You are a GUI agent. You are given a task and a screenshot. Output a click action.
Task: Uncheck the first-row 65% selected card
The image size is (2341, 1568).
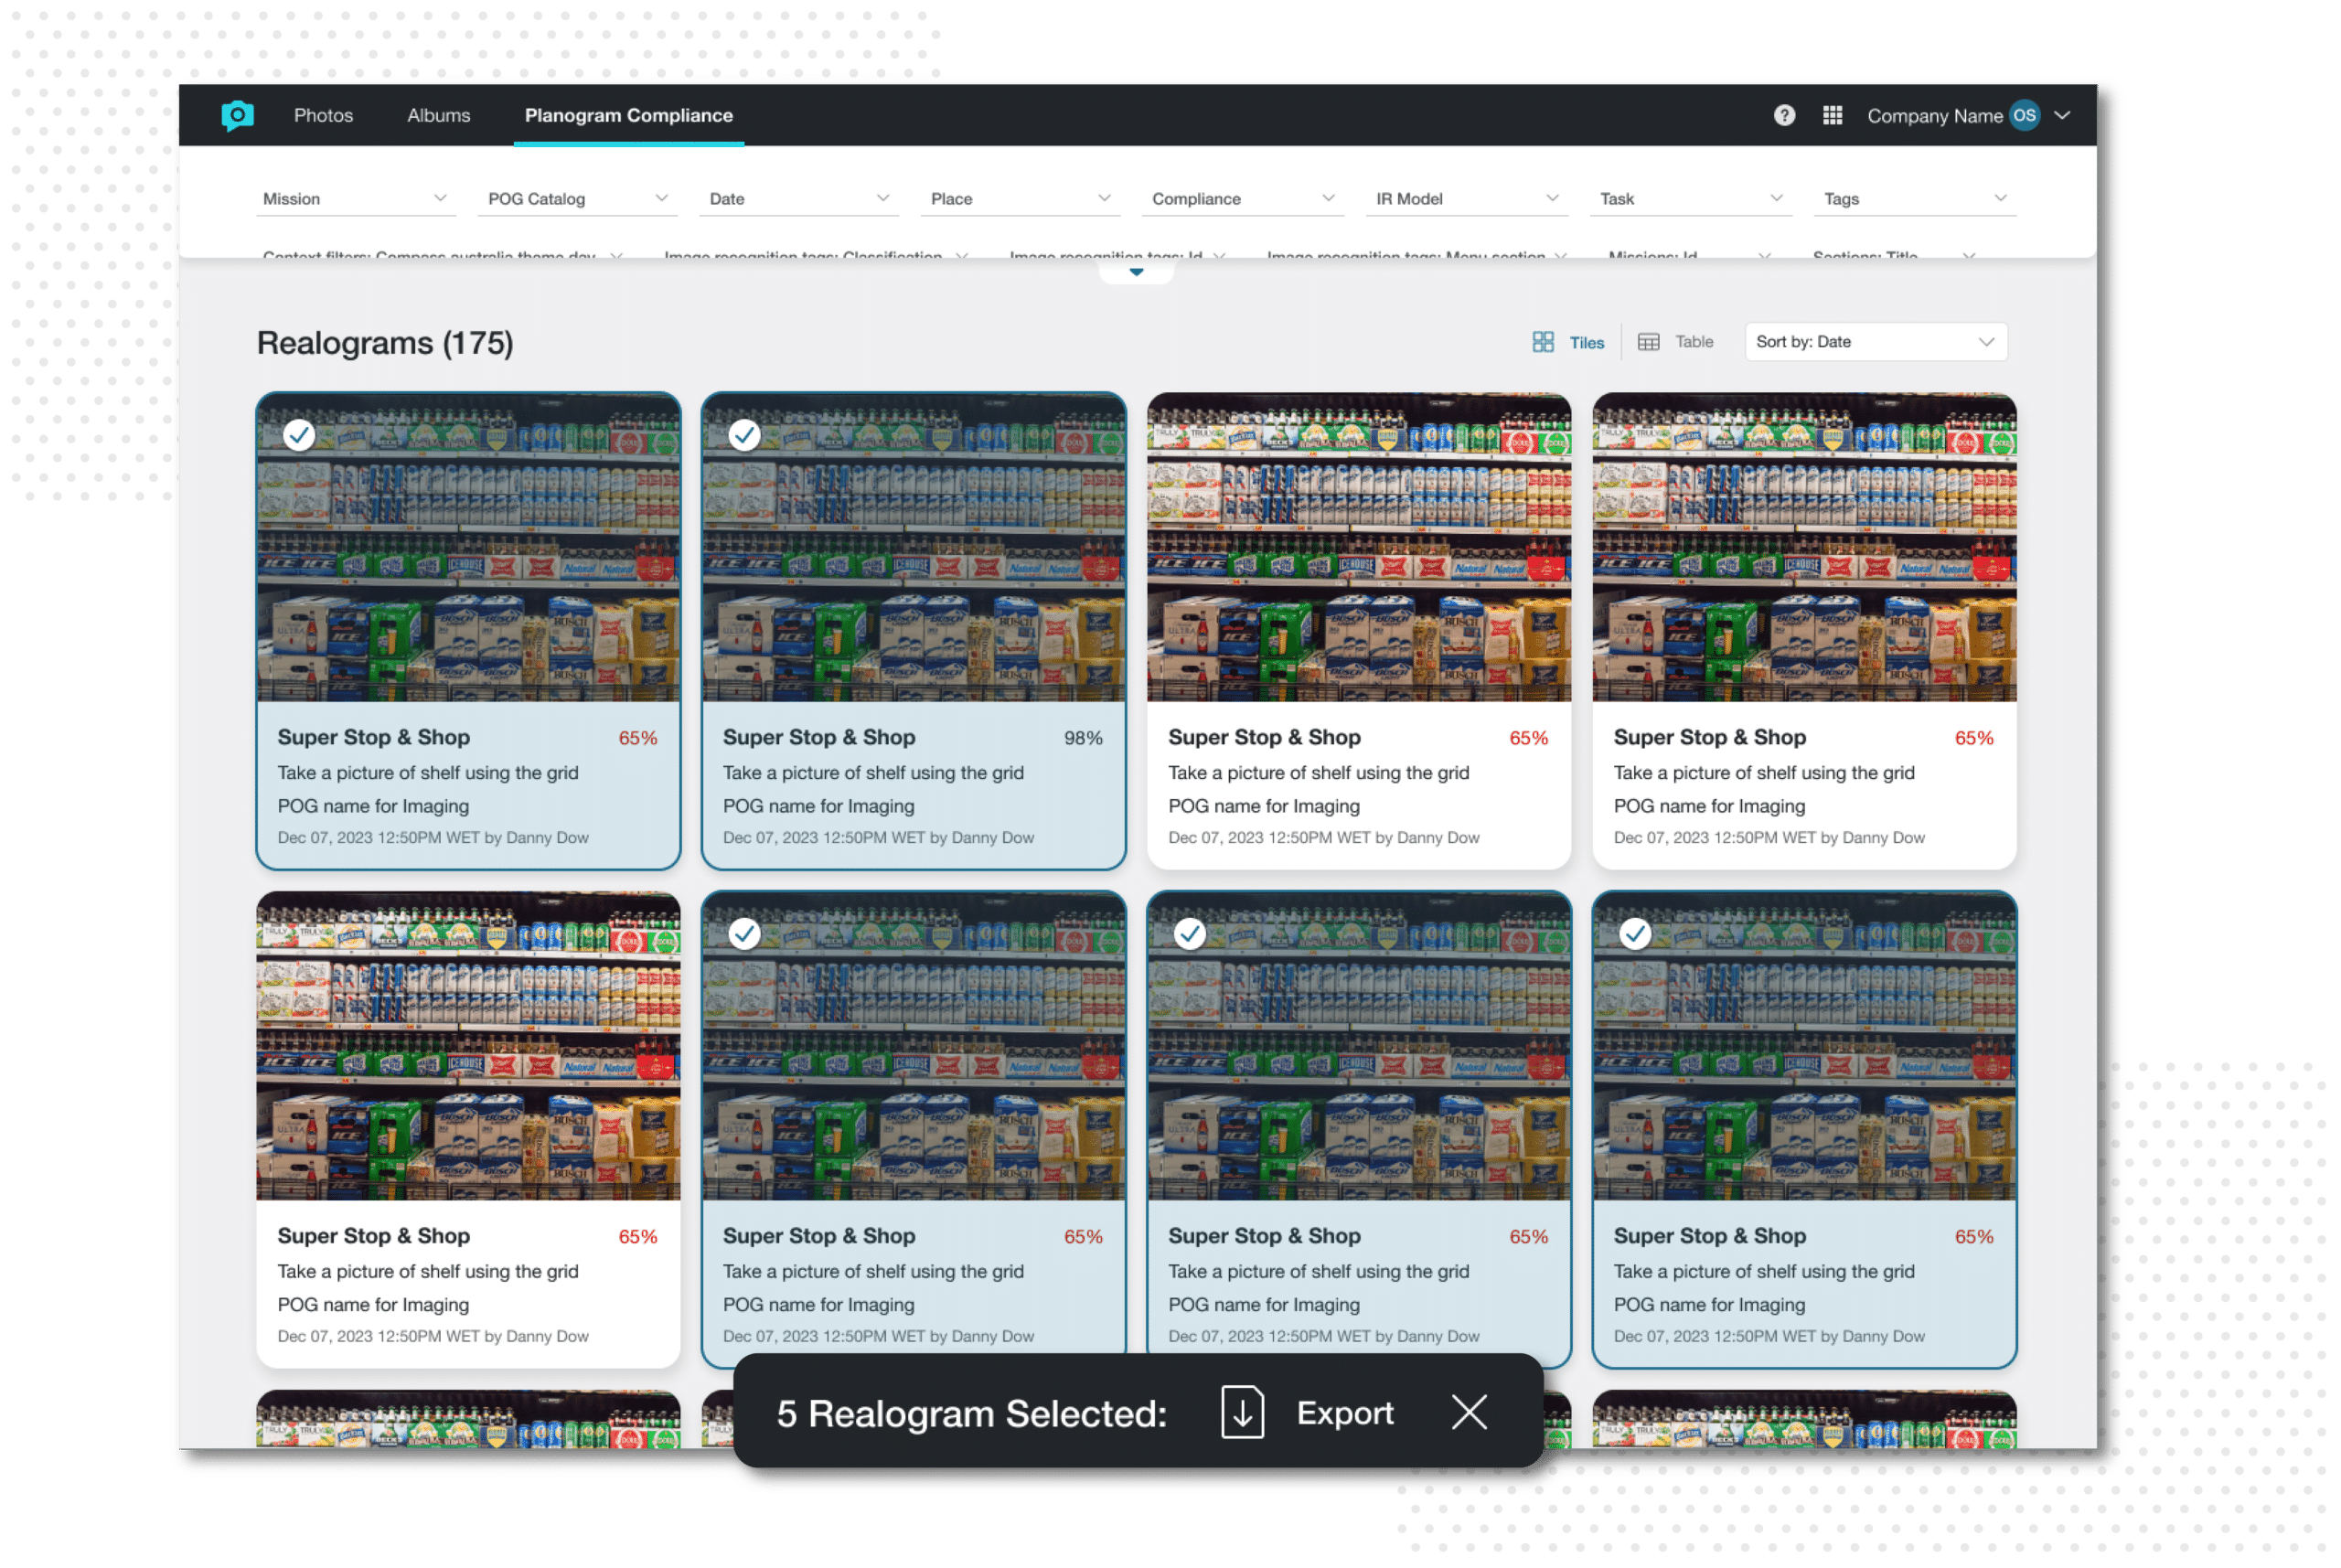(299, 435)
